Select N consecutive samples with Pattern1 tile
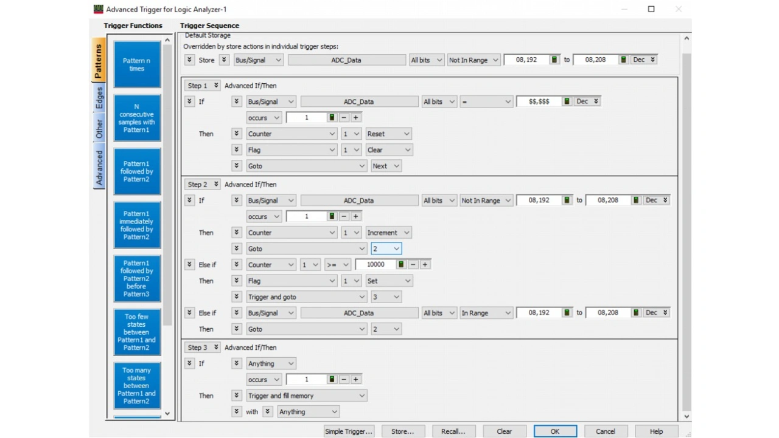Image resolution: width=779 pixels, height=438 pixels. coord(137,118)
